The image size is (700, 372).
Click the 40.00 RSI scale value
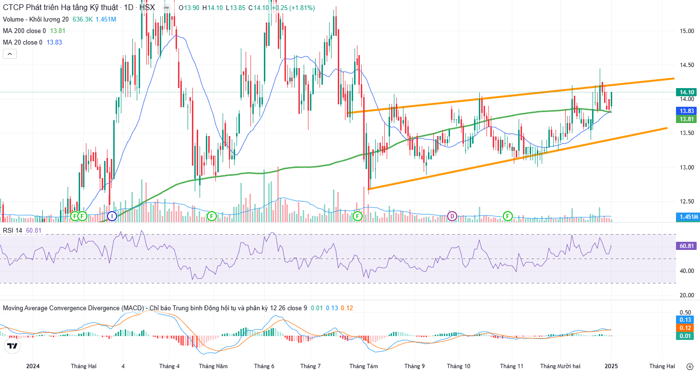pyautogui.click(x=687, y=271)
